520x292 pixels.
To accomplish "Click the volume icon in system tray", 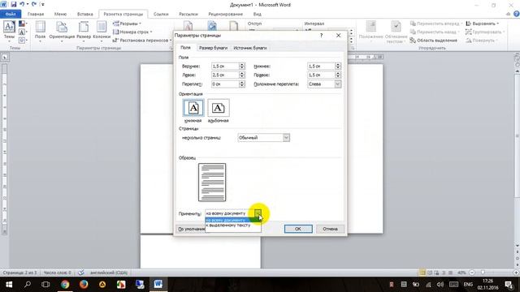I will tap(440, 285).
